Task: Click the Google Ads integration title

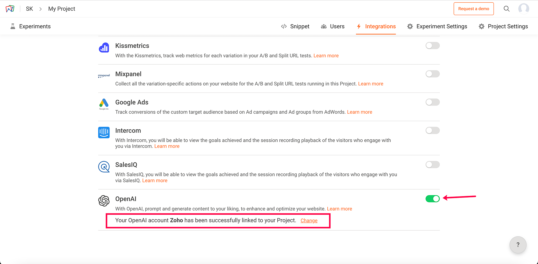Action: pyautogui.click(x=132, y=102)
